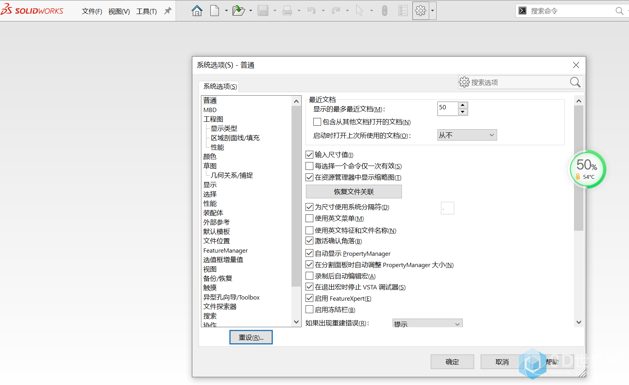Click the options panel vertical scrollbar thumb
This screenshot has height=385, width=629.
pos(579,168)
